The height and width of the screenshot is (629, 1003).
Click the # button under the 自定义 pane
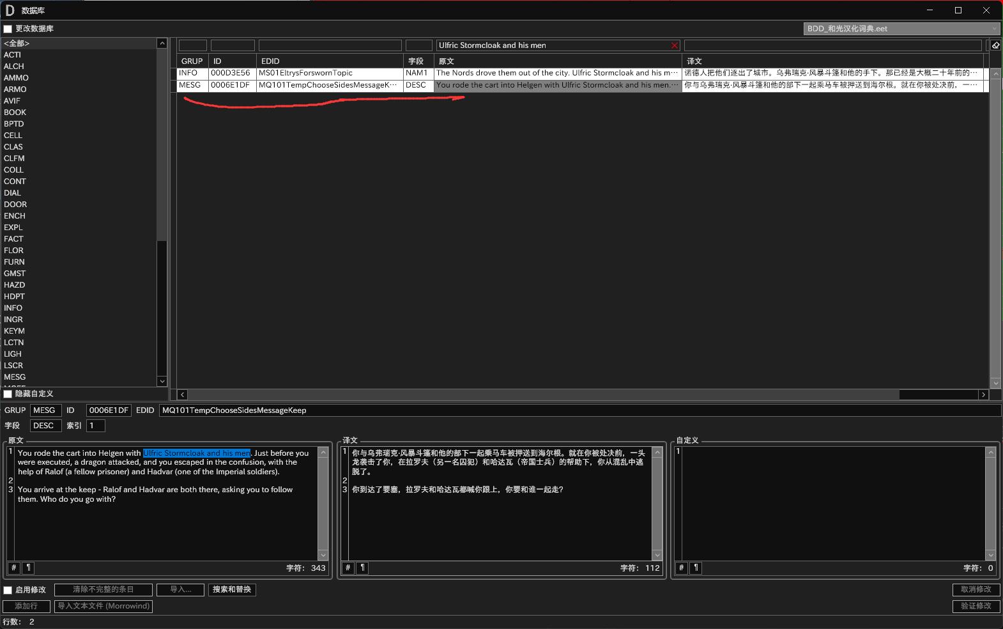click(681, 568)
